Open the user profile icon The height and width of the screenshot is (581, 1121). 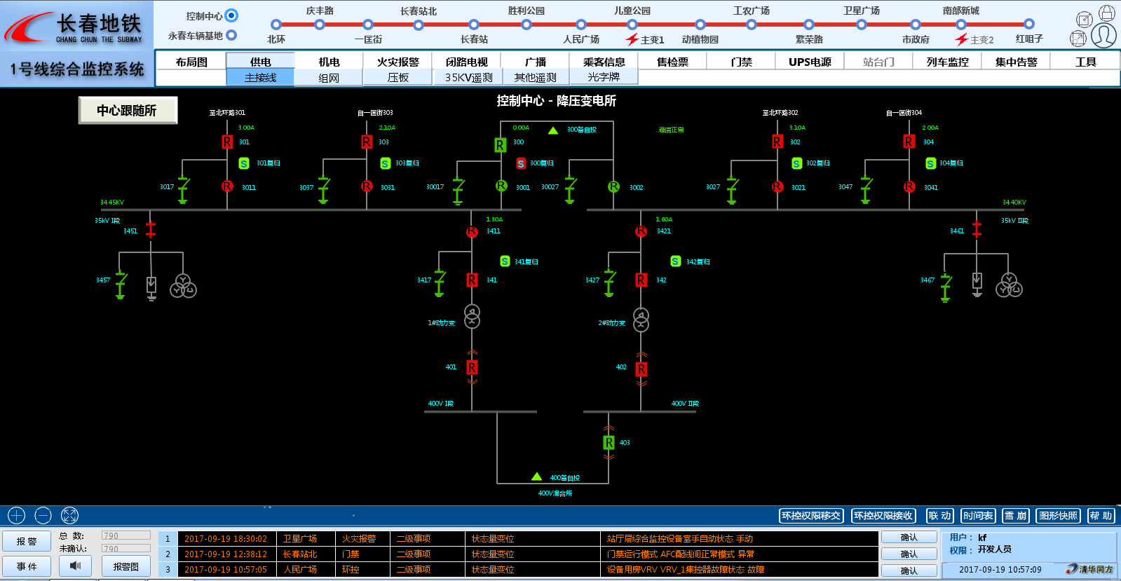pyautogui.click(x=1103, y=35)
